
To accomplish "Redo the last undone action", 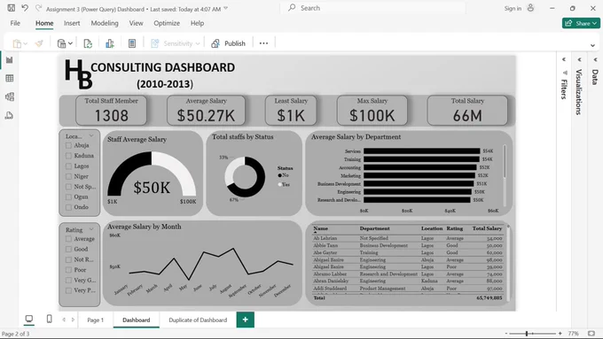I will [38, 8].
